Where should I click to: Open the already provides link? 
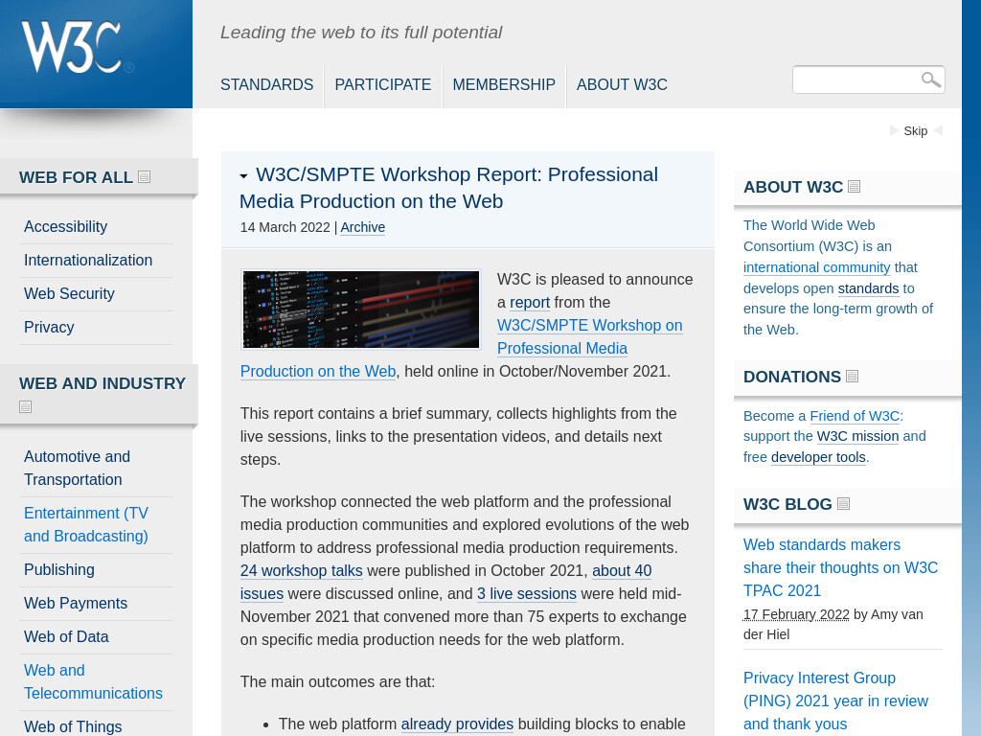point(457,724)
